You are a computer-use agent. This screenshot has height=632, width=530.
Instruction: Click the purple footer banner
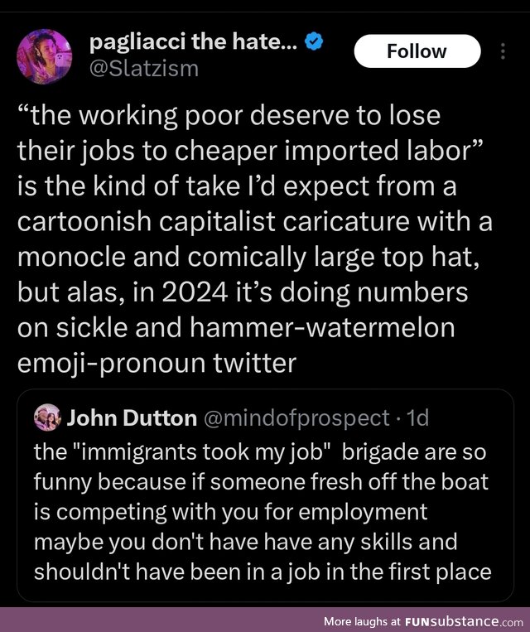(x=265, y=620)
